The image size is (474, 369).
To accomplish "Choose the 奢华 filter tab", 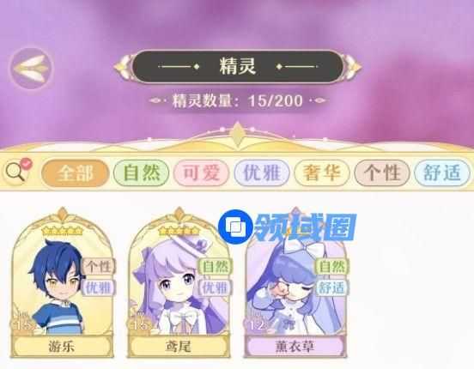I will tap(322, 173).
